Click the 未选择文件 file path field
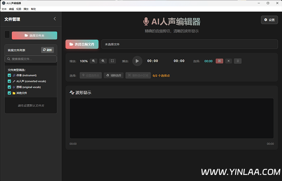Image resolution: width=282 pixels, height=181 pixels. pos(190,44)
